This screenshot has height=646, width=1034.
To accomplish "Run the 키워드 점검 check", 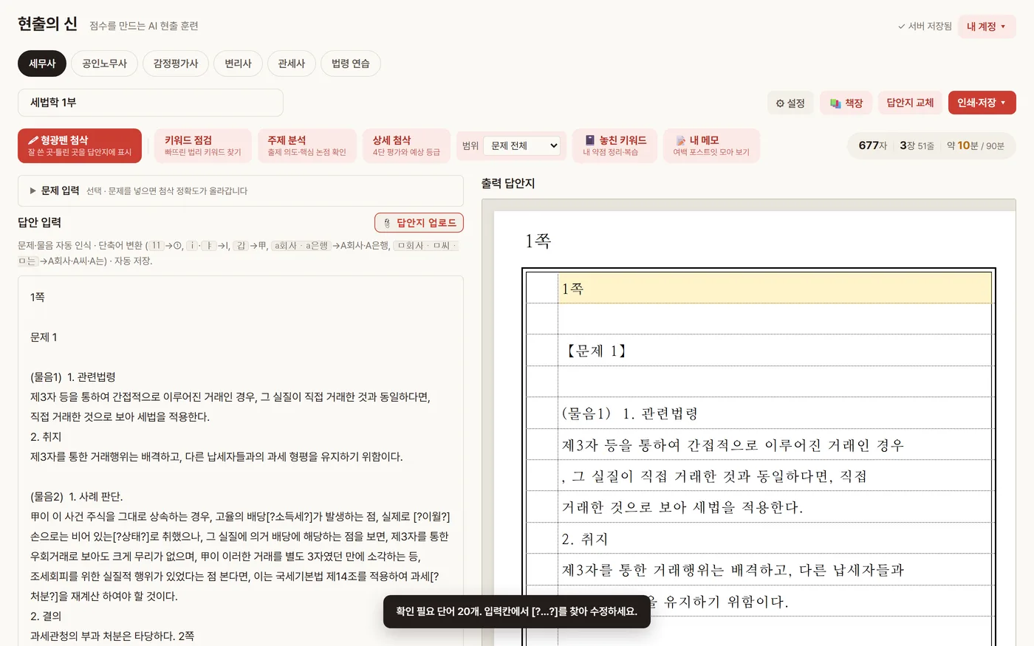I will point(203,145).
